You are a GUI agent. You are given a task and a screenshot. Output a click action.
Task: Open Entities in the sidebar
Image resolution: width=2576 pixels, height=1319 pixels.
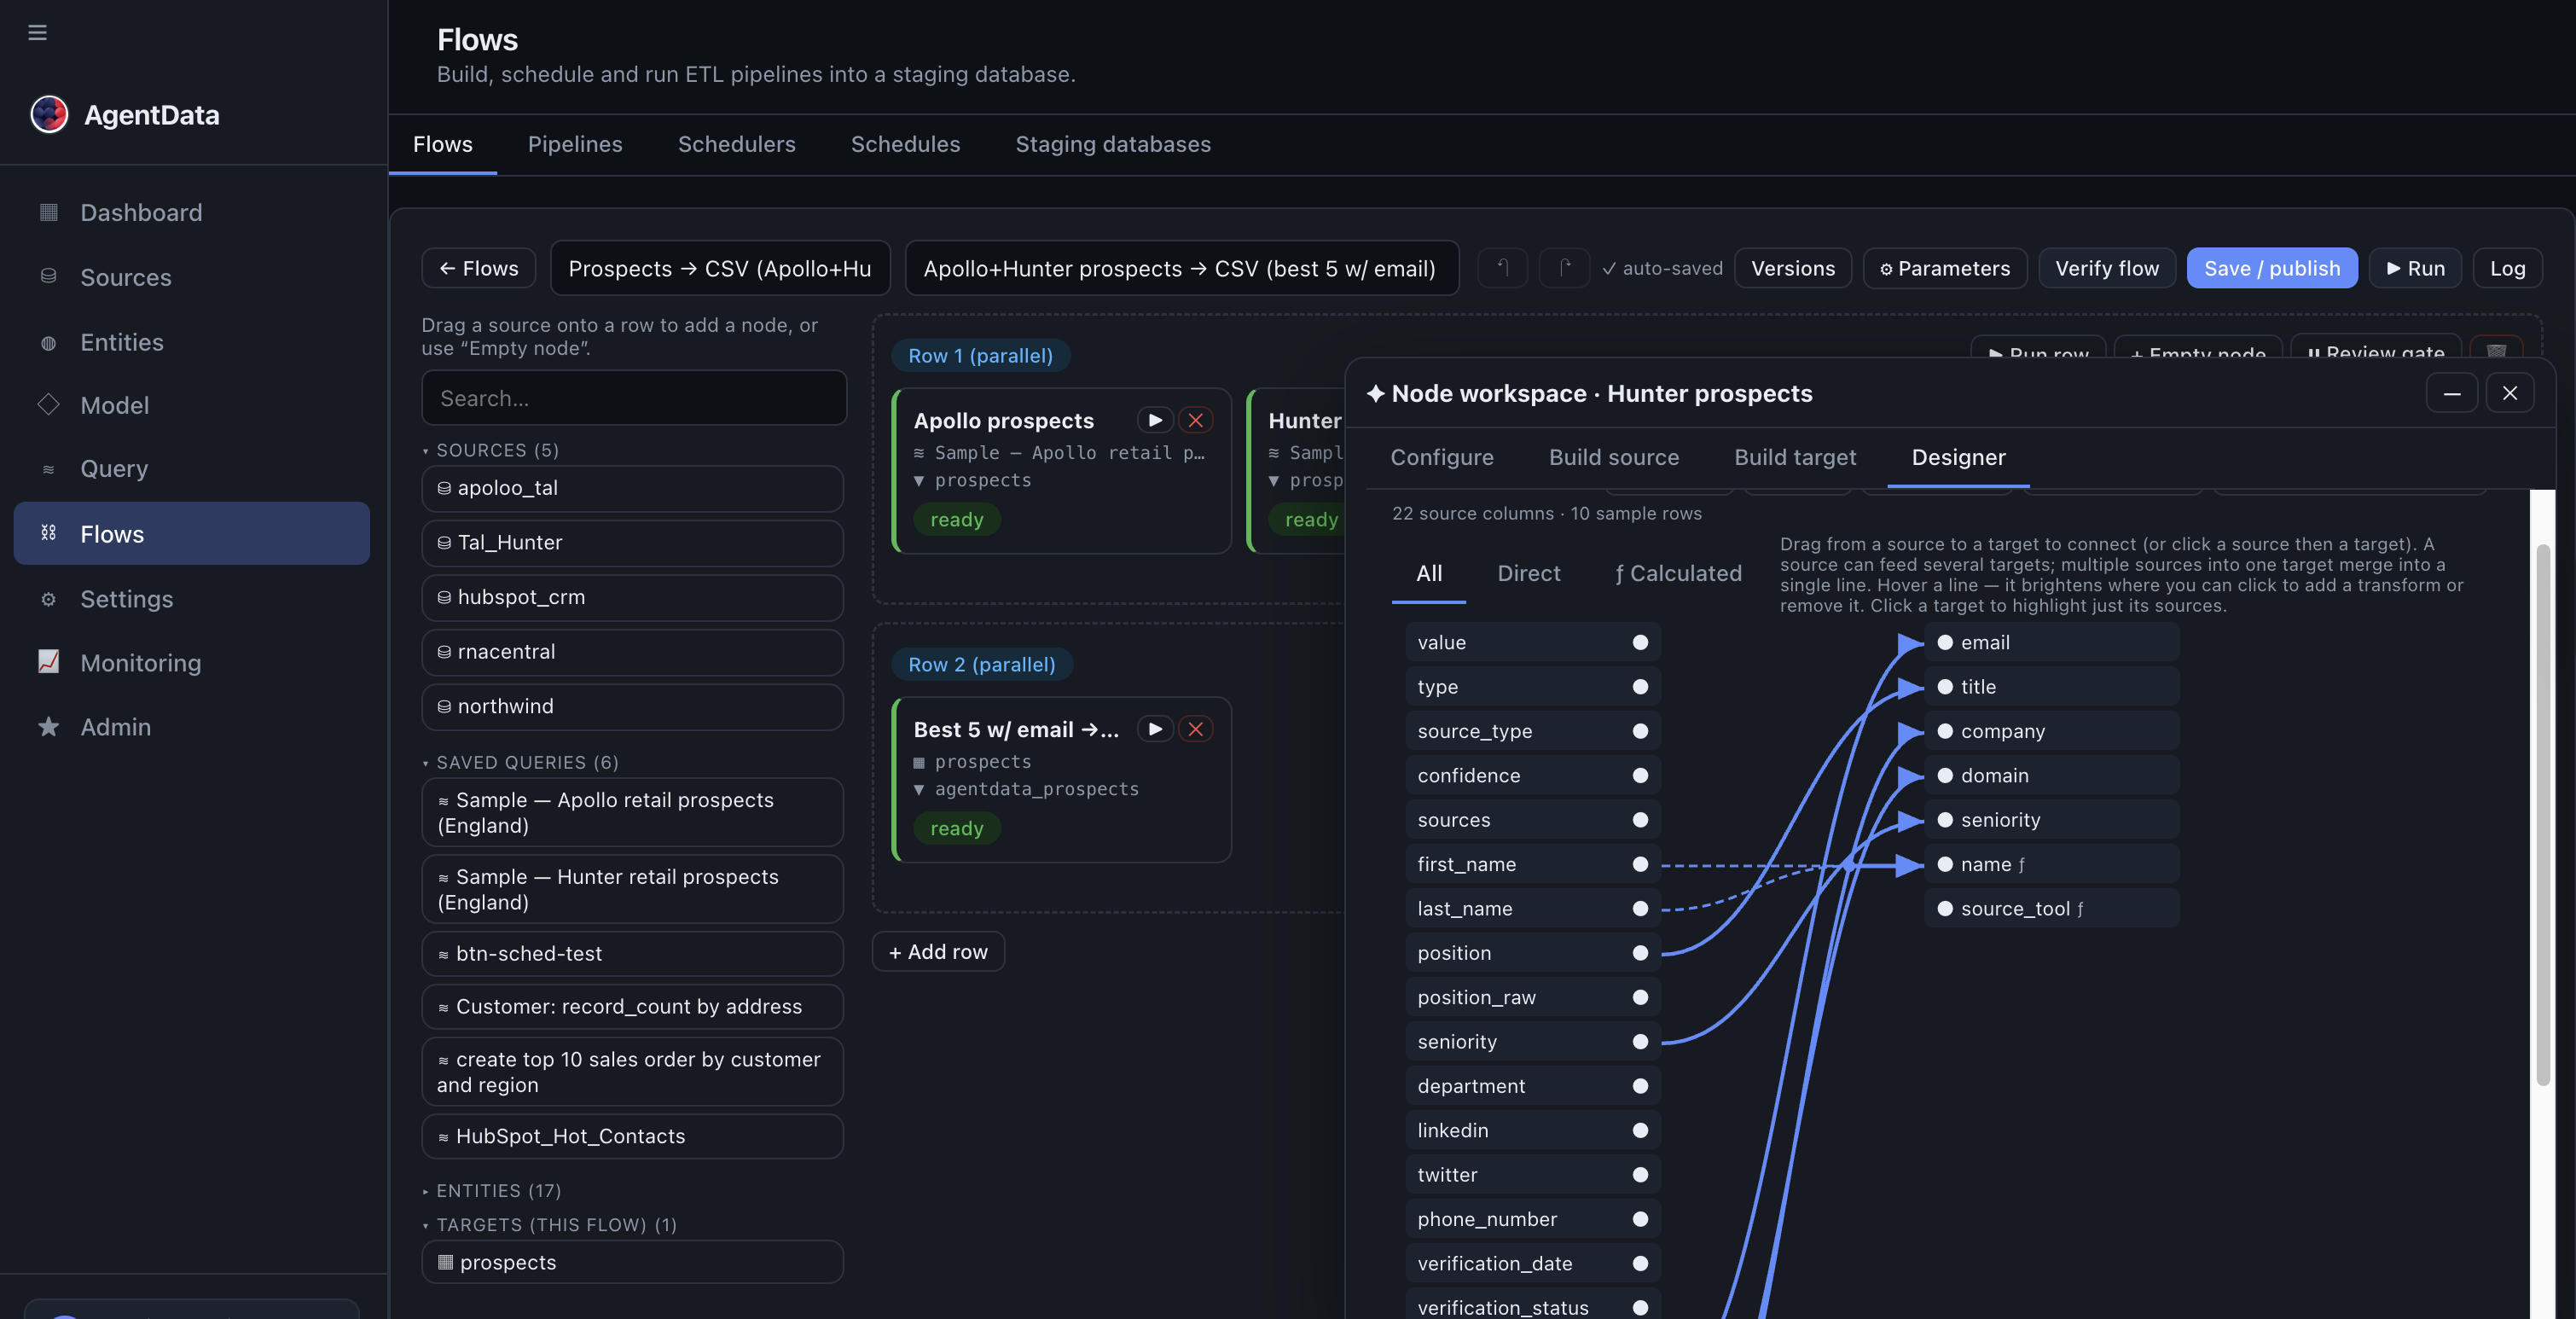[192, 342]
